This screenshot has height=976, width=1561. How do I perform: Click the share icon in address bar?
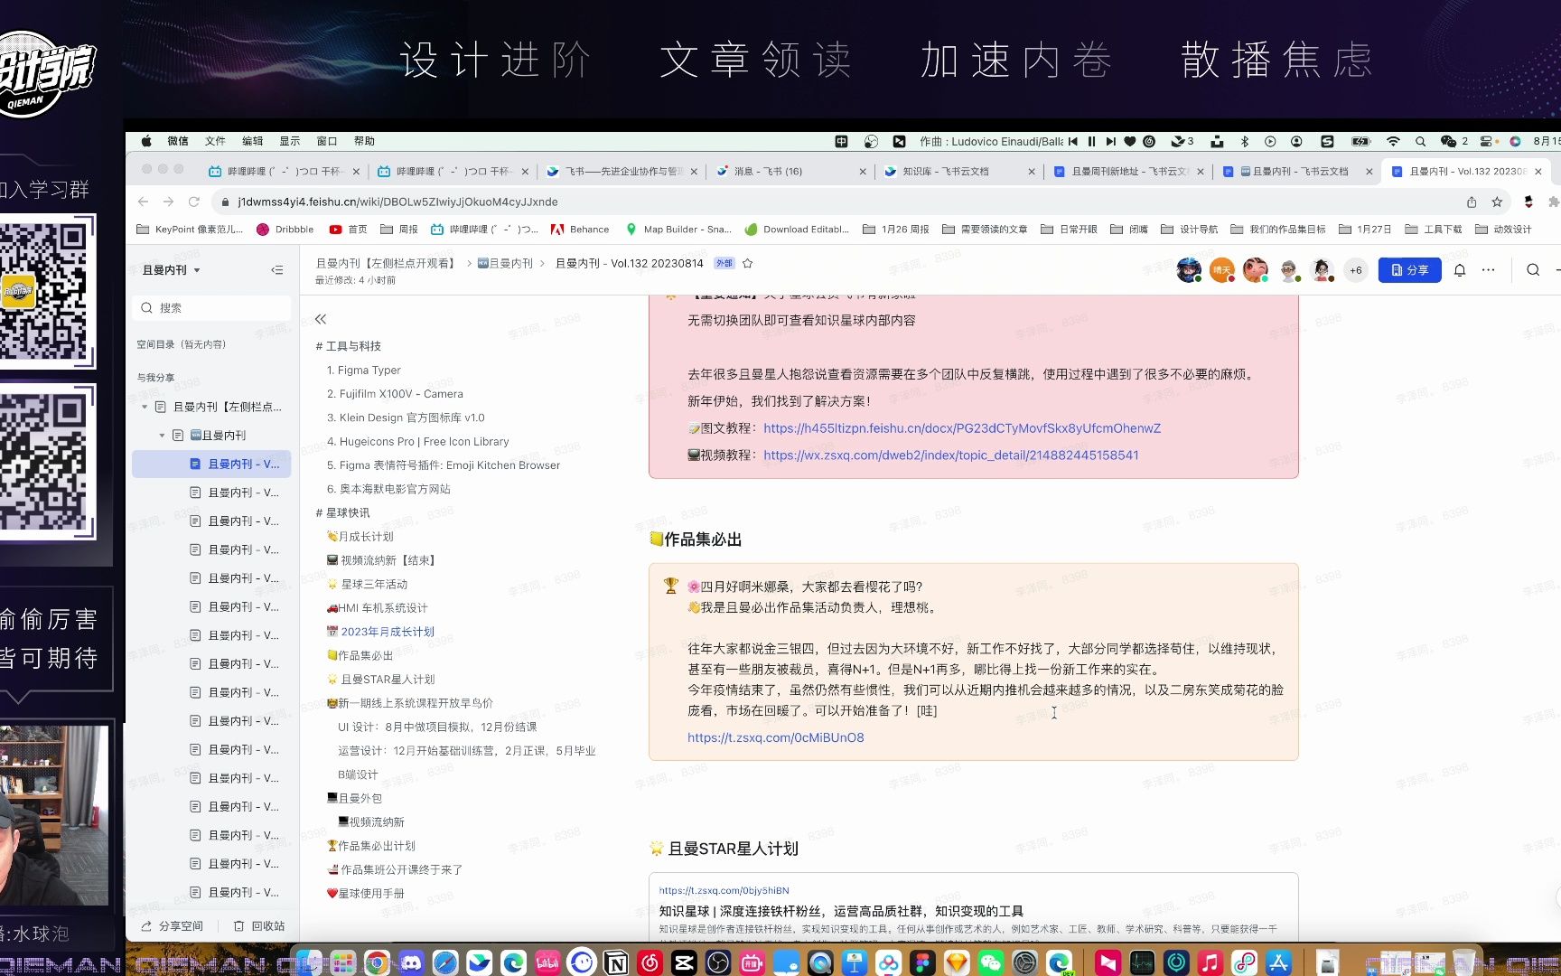[x=1472, y=202]
